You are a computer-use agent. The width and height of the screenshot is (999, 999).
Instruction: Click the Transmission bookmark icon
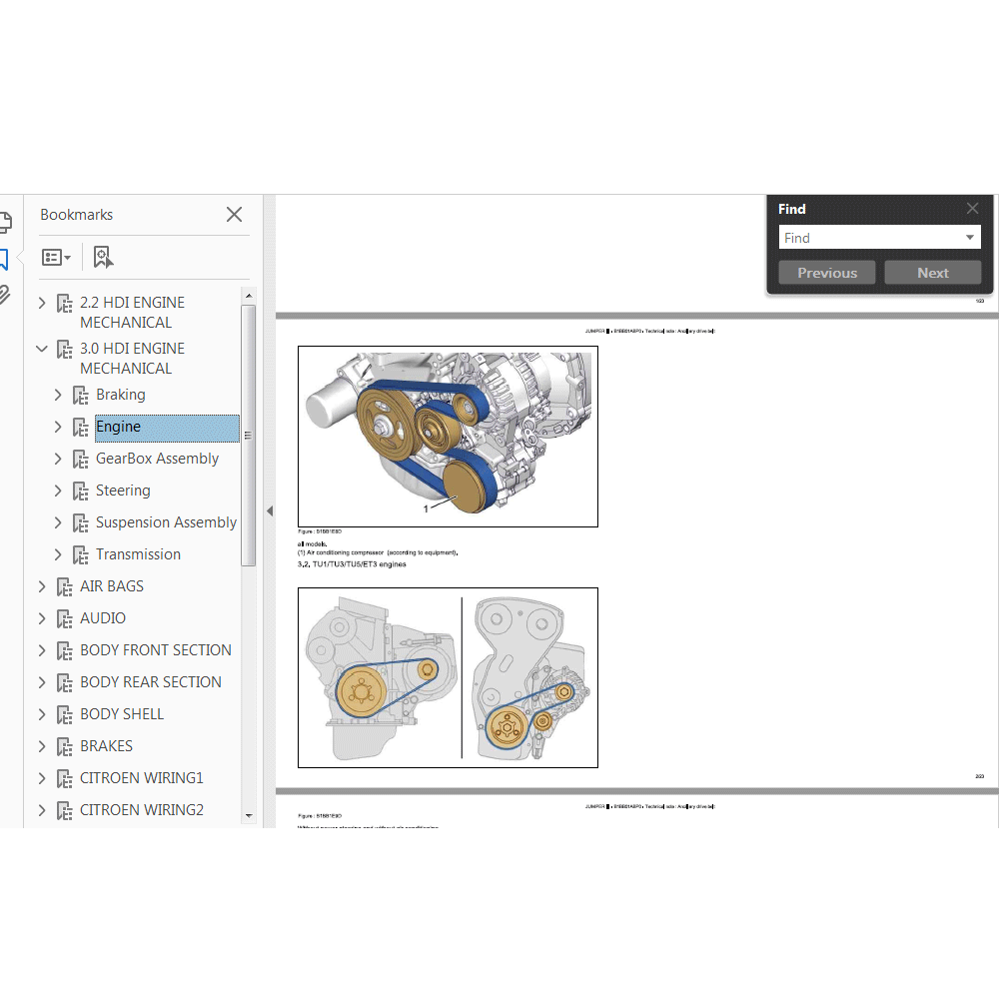80,554
